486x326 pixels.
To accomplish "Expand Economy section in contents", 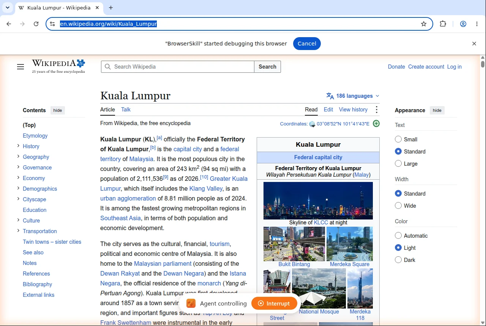I will pyautogui.click(x=18, y=178).
